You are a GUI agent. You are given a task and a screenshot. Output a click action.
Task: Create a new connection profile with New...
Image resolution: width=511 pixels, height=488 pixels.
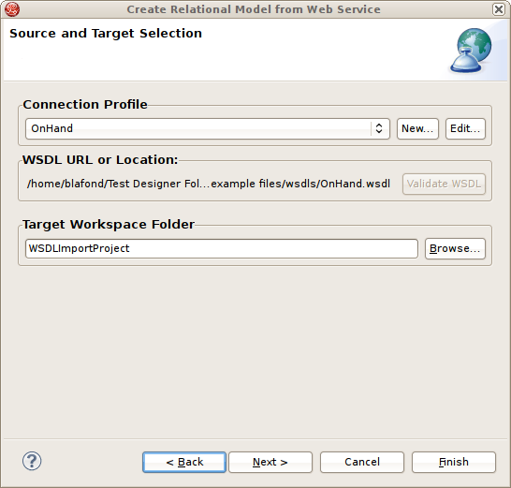(417, 128)
